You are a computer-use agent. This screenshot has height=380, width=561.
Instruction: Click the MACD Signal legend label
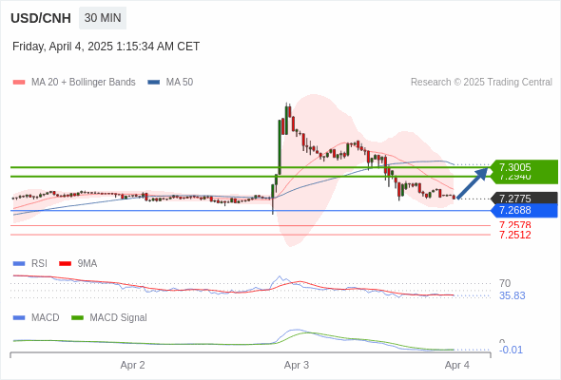click(119, 318)
